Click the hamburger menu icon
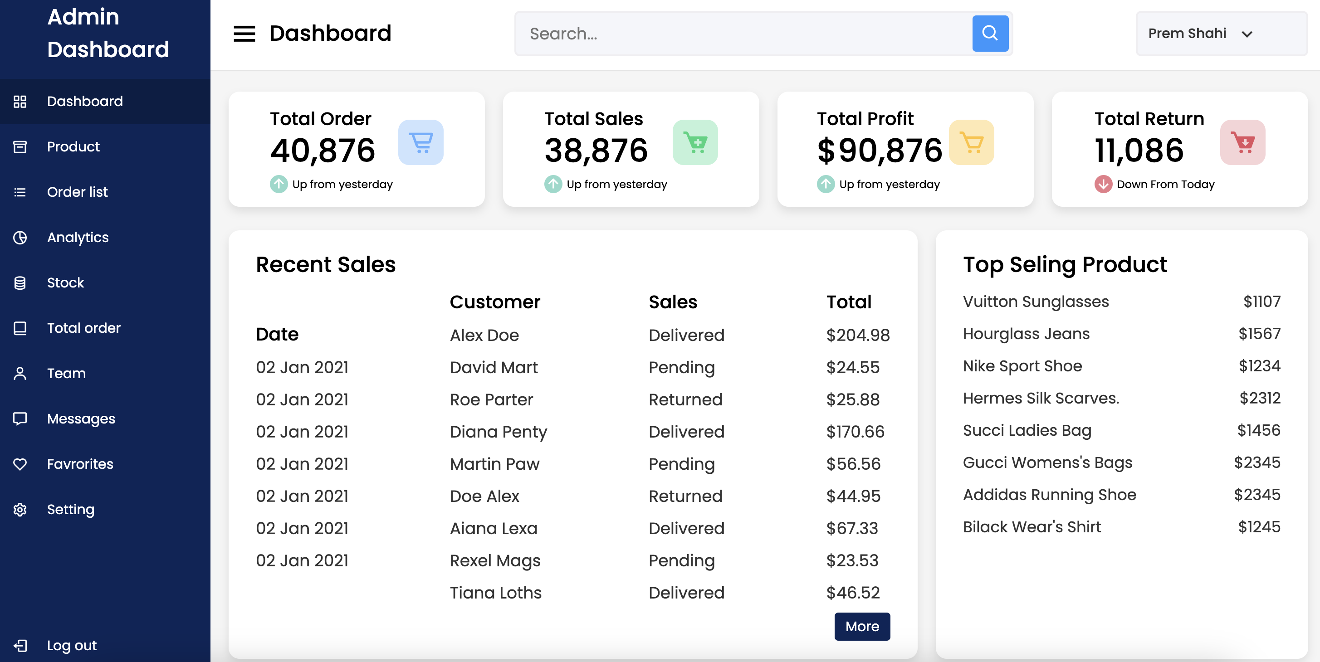Image resolution: width=1320 pixels, height=662 pixels. [244, 34]
